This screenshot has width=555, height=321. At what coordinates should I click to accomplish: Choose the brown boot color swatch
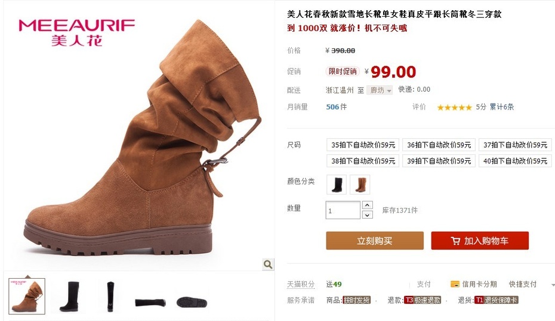coord(360,185)
